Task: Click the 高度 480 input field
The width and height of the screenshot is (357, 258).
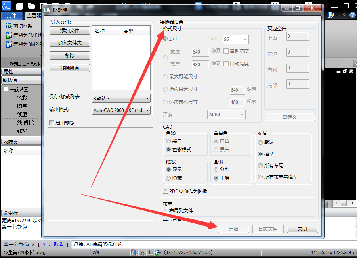Action: [200, 65]
